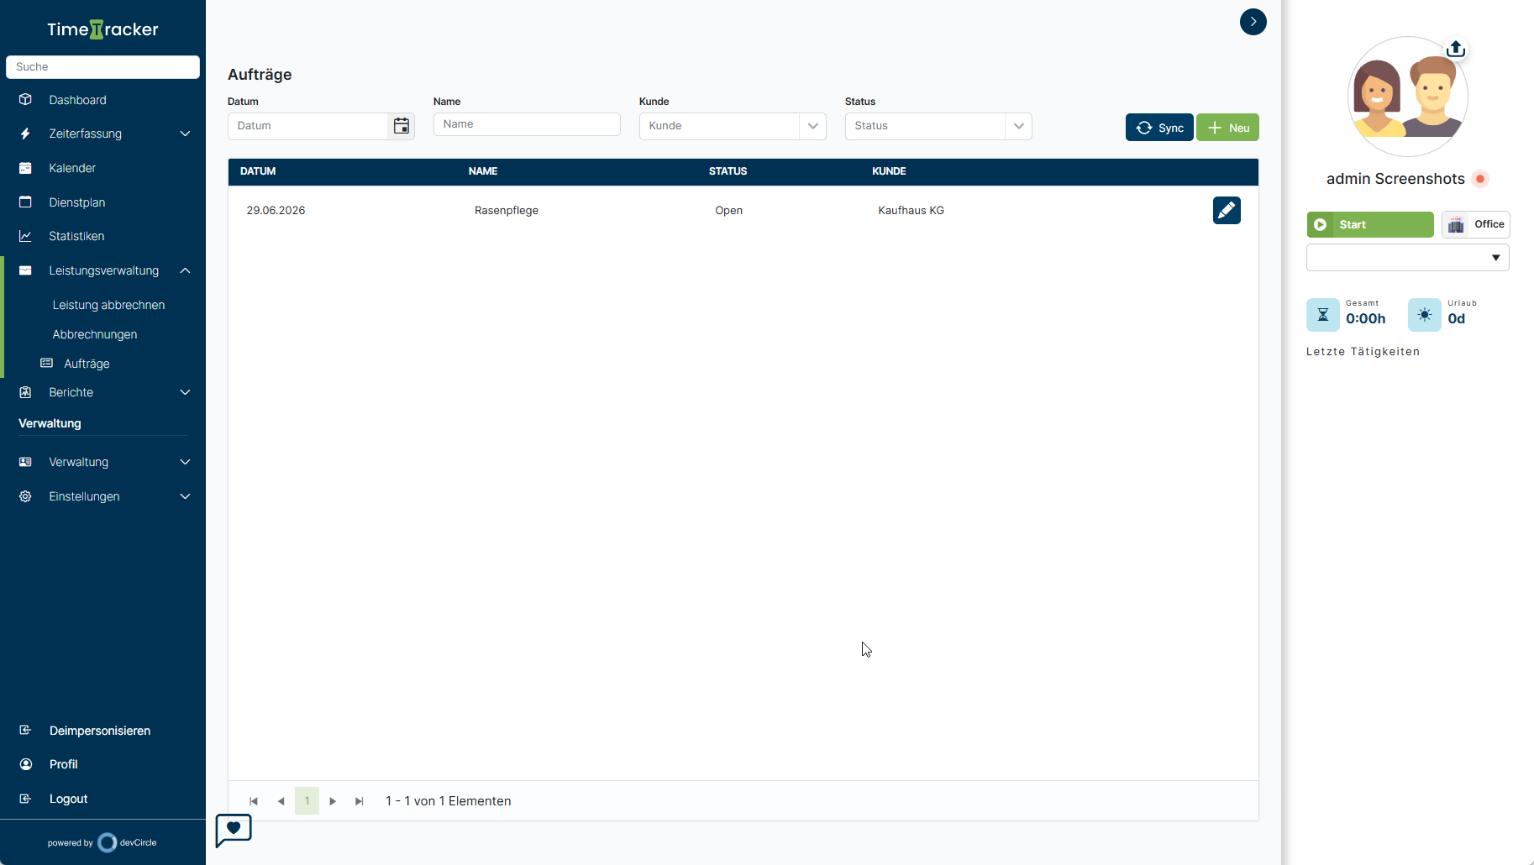Go to the next page of results
This screenshot has width=1534, height=865.
tap(333, 801)
